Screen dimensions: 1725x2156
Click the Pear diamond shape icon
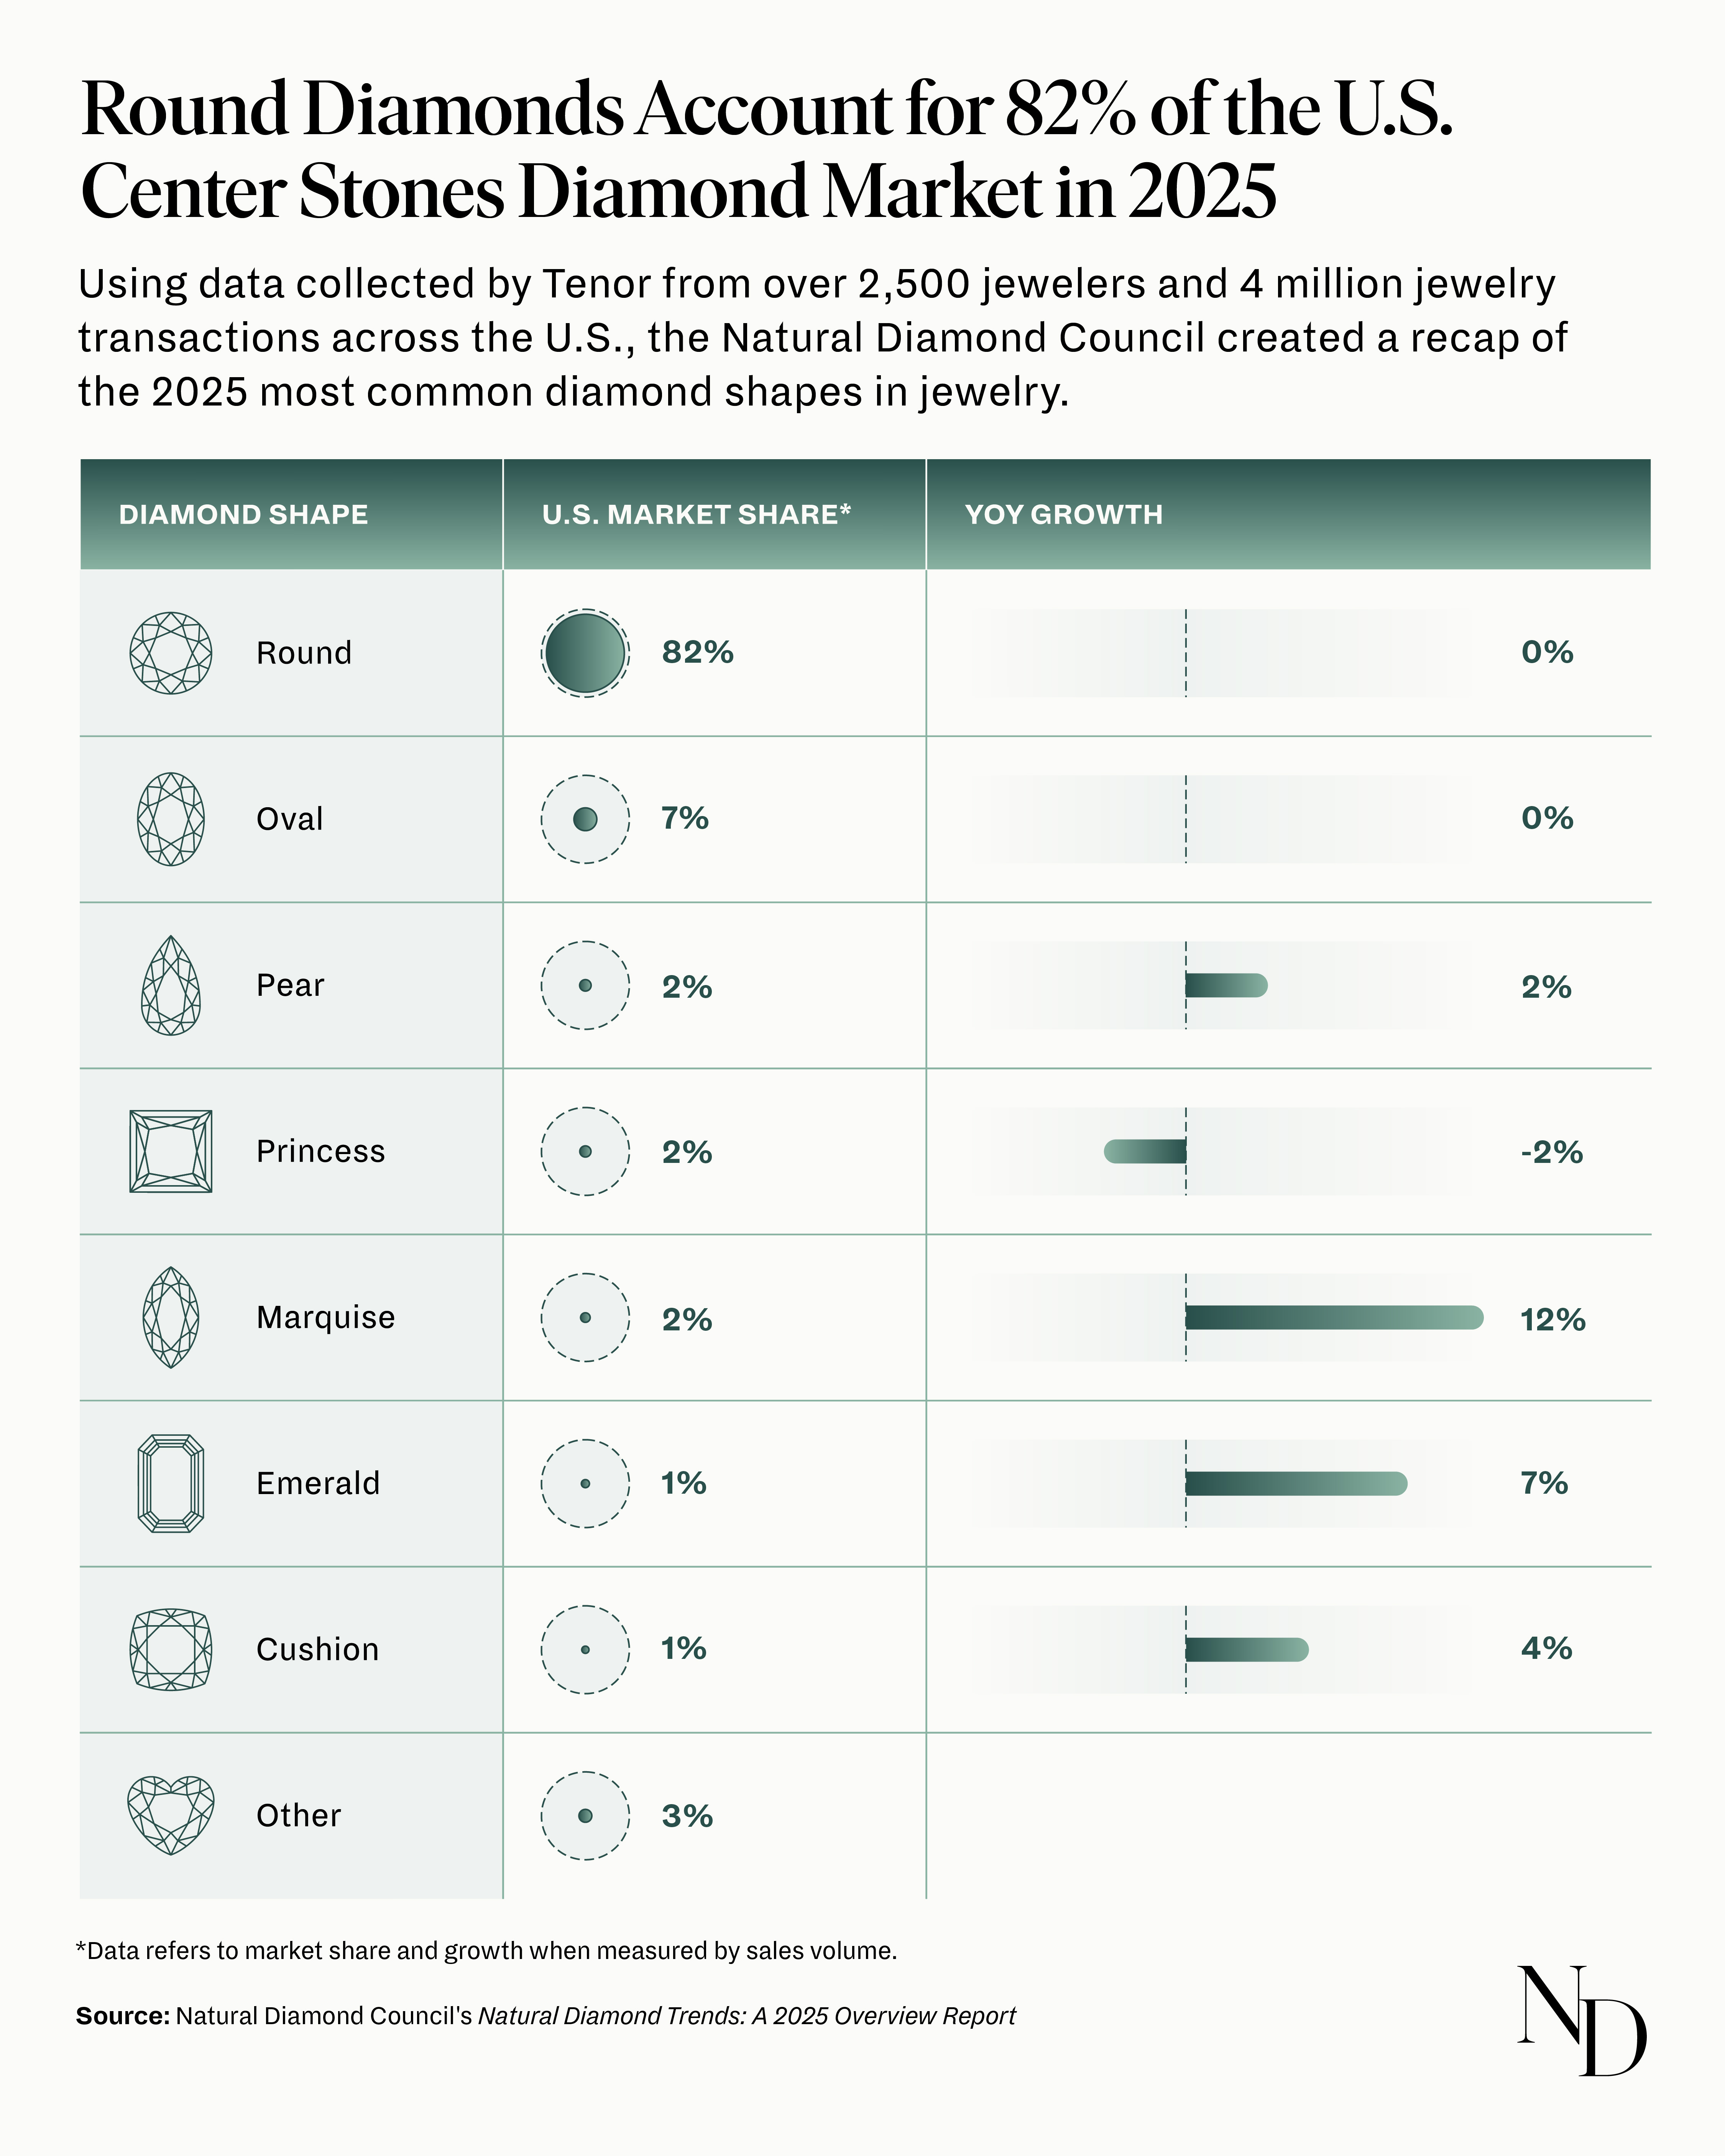coord(171,985)
